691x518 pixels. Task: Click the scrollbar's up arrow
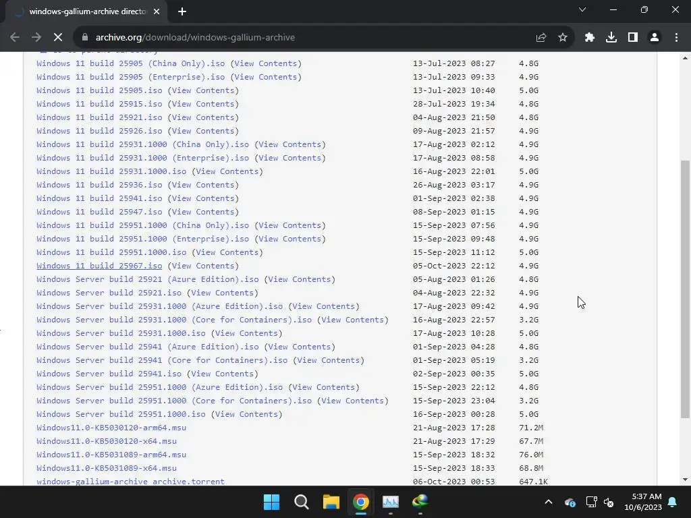tap(685, 58)
